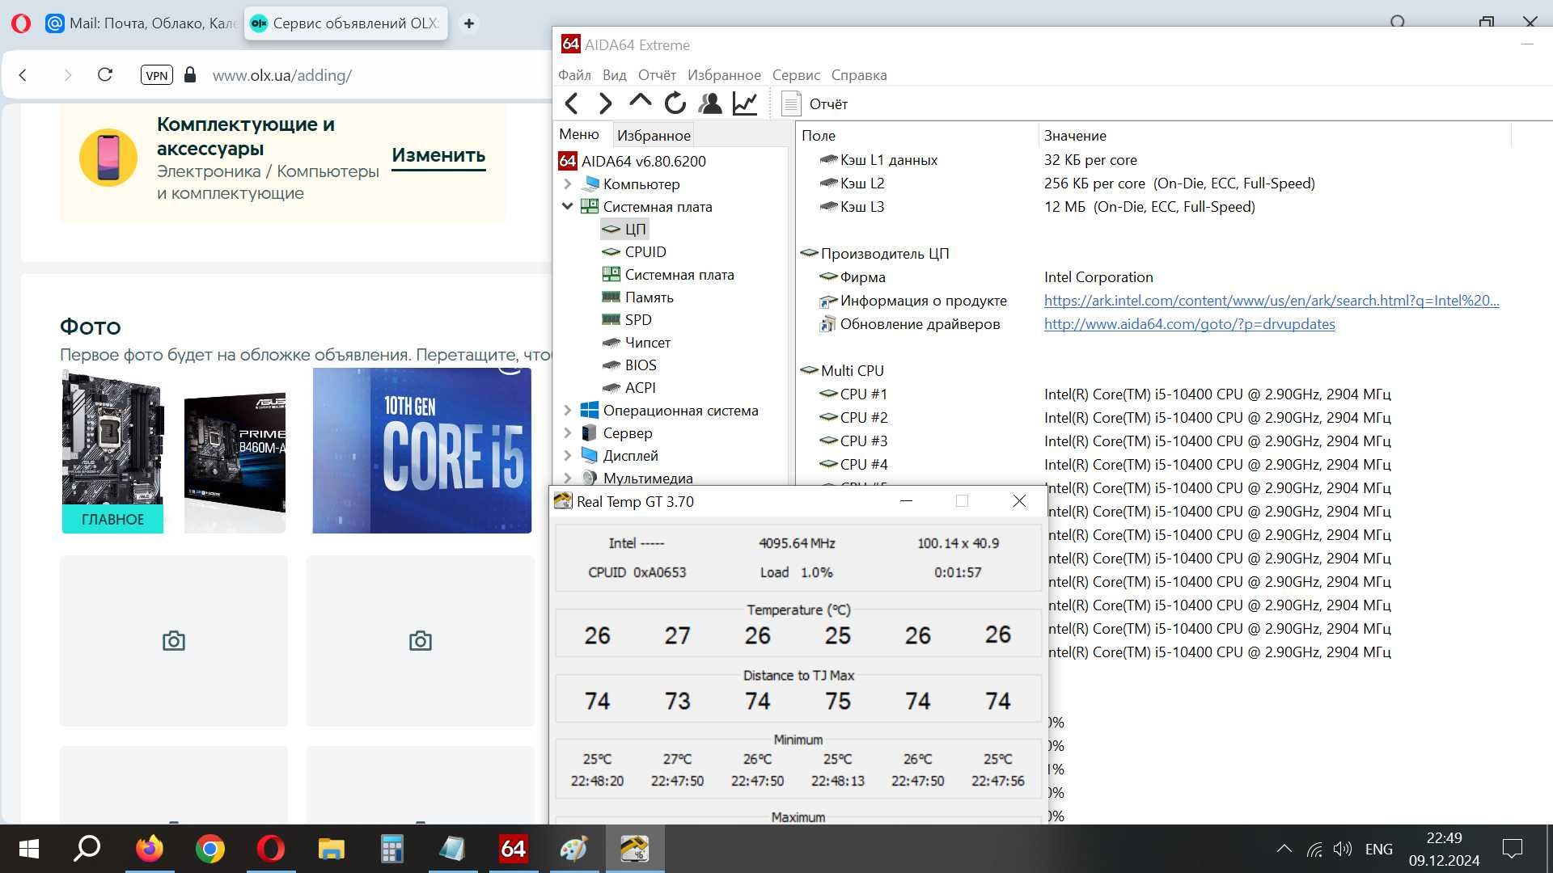This screenshot has width=1553, height=873.
Task: Expand the Компьютер tree node
Action: pos(568,183)
